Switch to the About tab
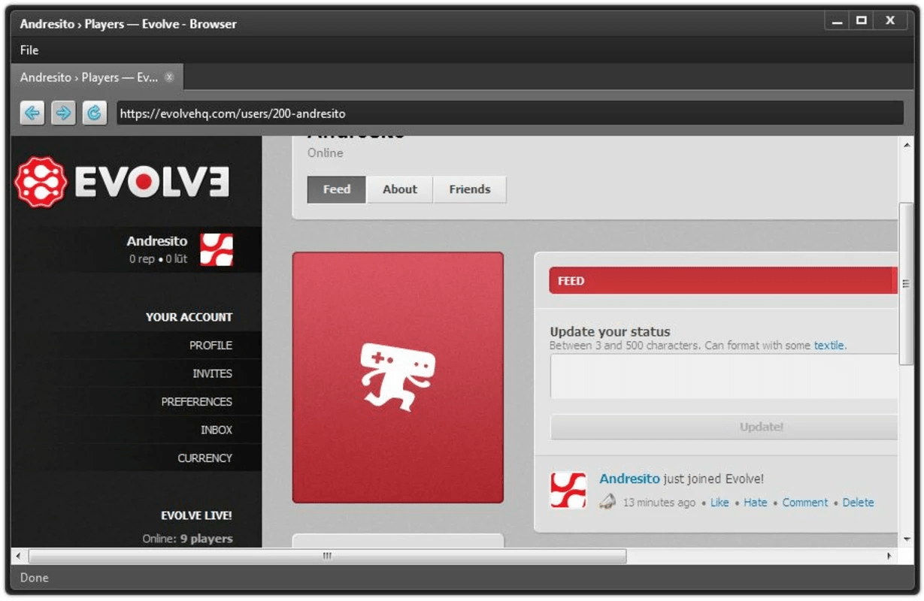The width and height of the screenshot is (924, 601). 400,189
